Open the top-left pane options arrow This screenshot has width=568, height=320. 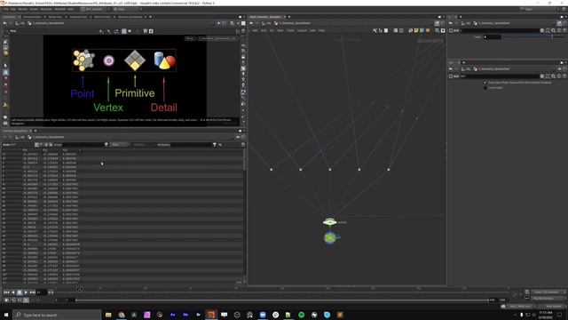[244, 17]
